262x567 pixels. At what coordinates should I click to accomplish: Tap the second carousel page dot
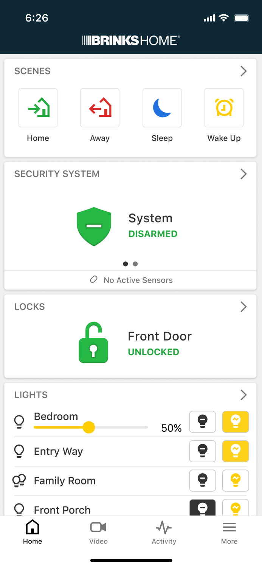tap(135, 264)
